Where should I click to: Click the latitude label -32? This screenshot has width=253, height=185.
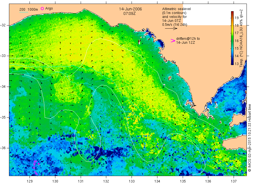pyautogui.click(x=3, y=25)
